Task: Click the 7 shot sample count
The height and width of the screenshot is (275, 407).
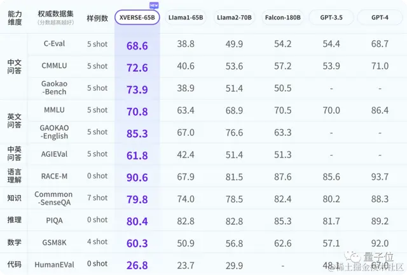Action: [x=97, y=198]
